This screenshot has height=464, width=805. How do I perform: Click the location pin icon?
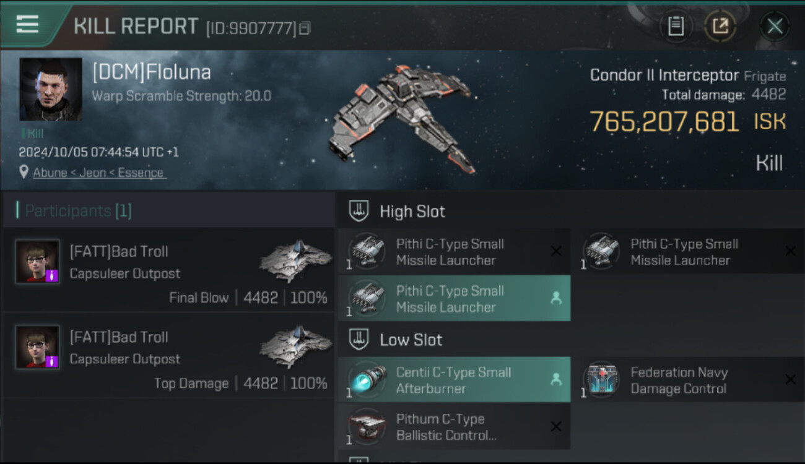[24, 172]
